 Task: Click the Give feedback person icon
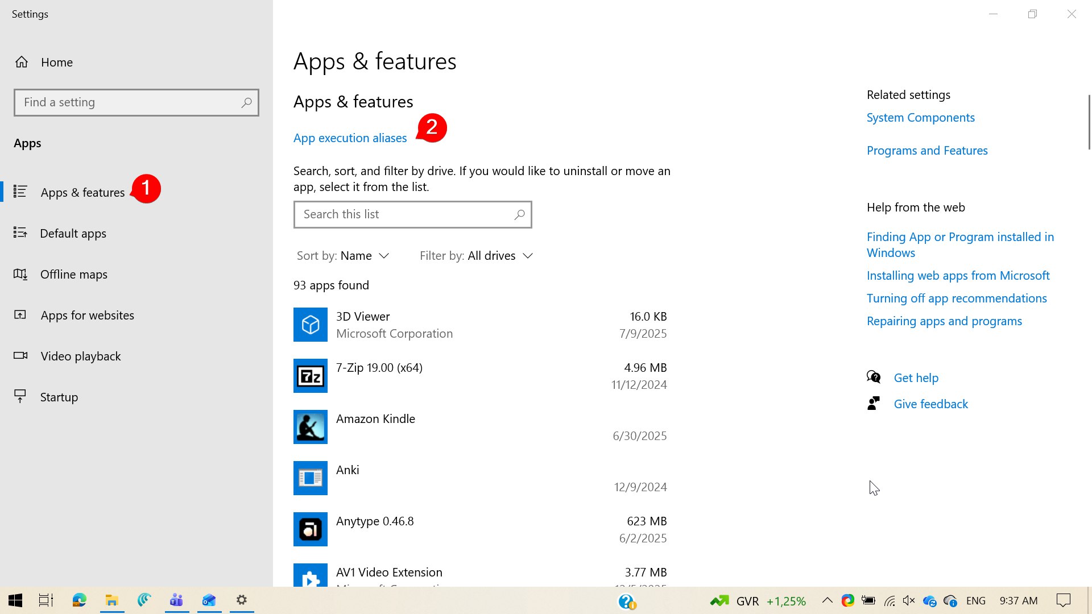[874, 404]
